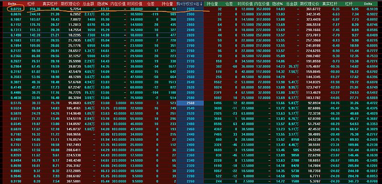Select strike price 2400 row
The height and width of the screenshot is (184, 382).
coord(190,145)
